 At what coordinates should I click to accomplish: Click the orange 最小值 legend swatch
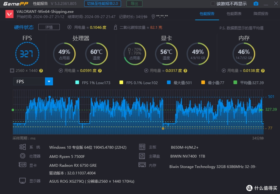coord(203,82)
